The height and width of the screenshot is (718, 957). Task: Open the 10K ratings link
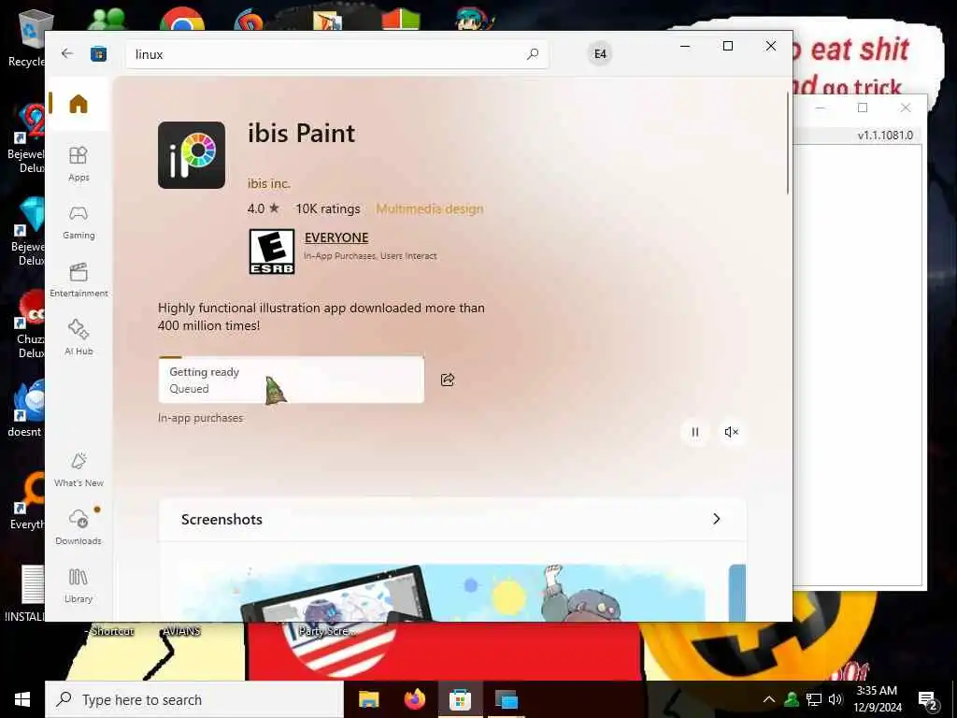coord(328,208)
